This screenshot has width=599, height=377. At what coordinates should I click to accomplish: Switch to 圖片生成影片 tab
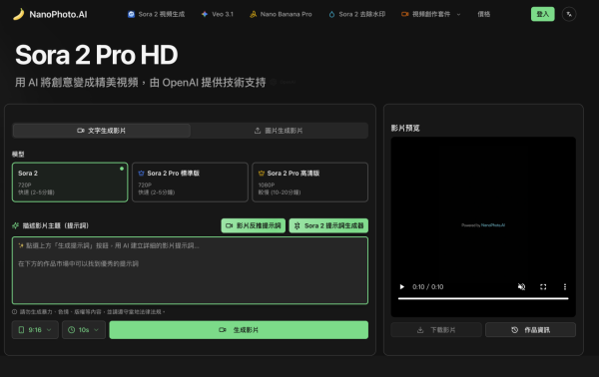(279, 131)
